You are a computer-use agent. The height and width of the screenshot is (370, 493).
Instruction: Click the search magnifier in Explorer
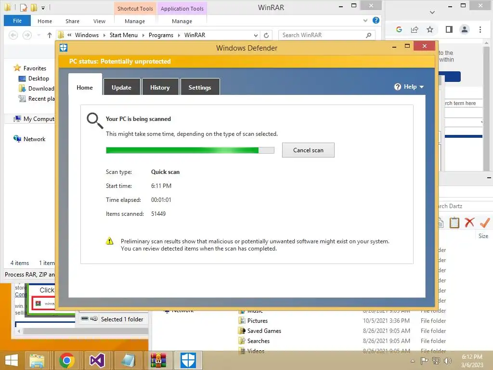pos(368,35)
